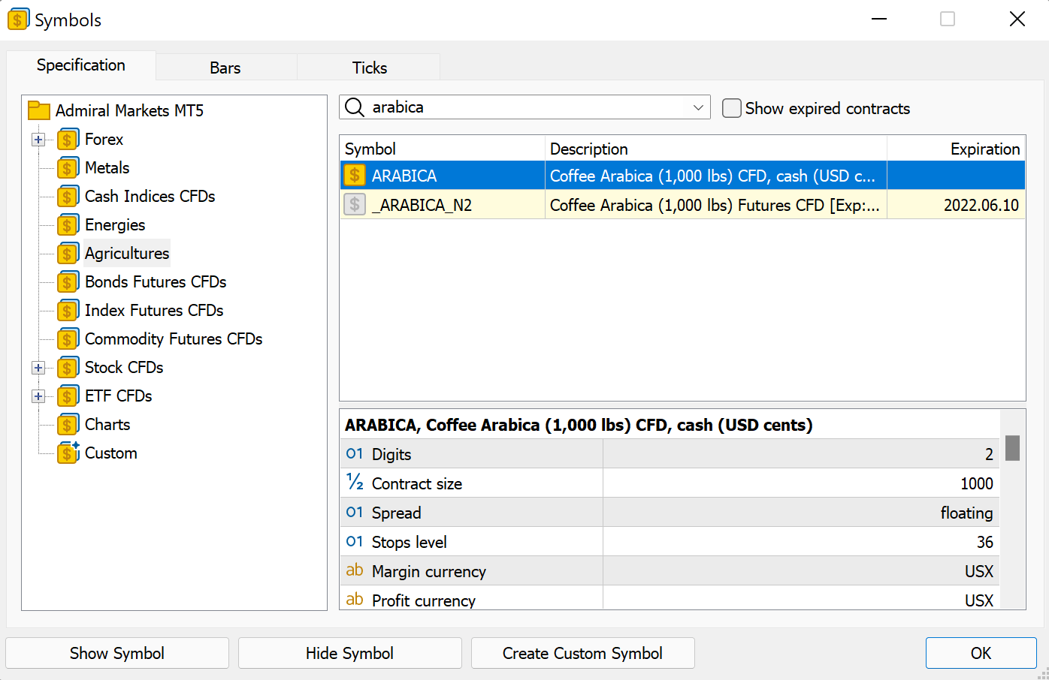Image resolution: width=1049 pixels, height=680 pixels.
Task: Select Index Futures CFDs in the tree
Action: click(x=154, y=311)
